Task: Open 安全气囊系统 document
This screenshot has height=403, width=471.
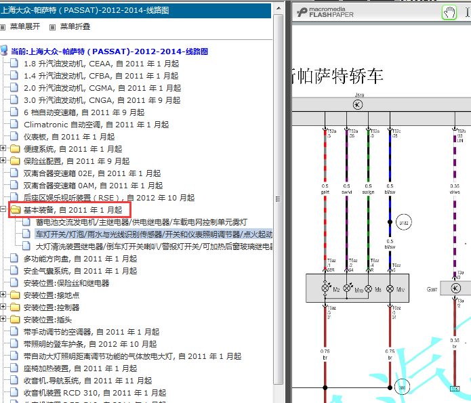Action: (80, 271)
